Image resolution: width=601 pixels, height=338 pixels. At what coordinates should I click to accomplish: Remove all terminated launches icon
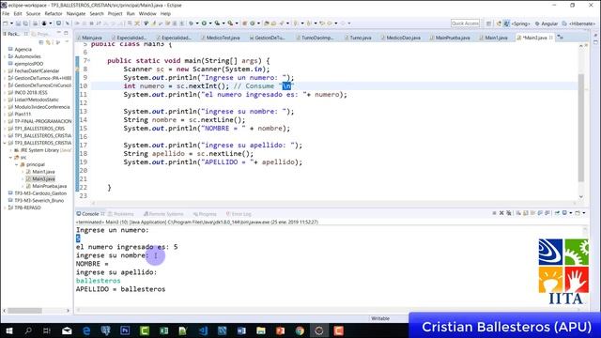click(x=509, y=213)
